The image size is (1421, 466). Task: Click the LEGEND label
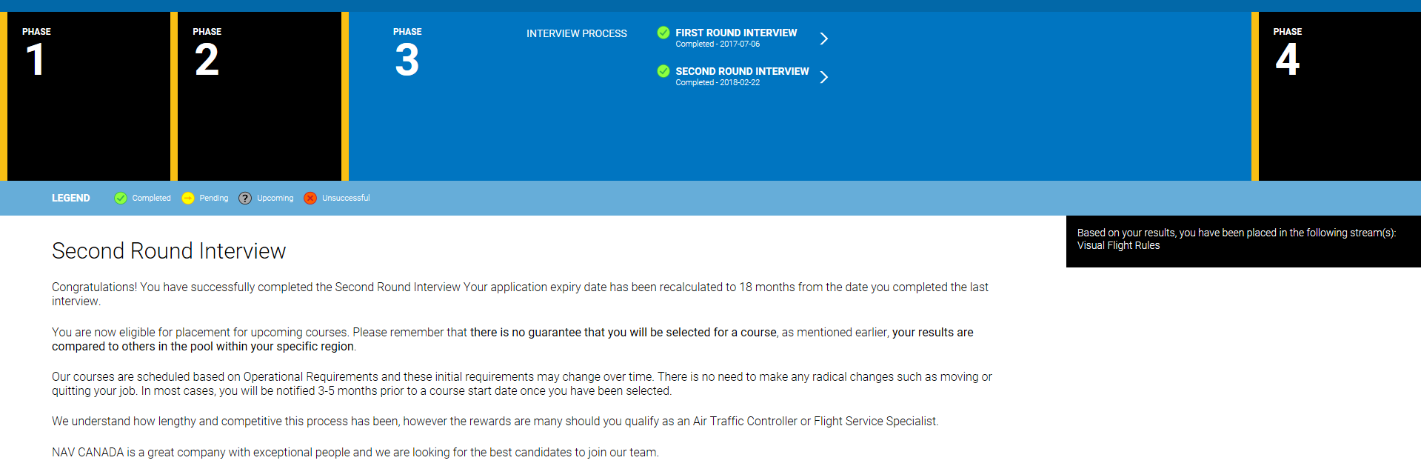coord(71,198)
